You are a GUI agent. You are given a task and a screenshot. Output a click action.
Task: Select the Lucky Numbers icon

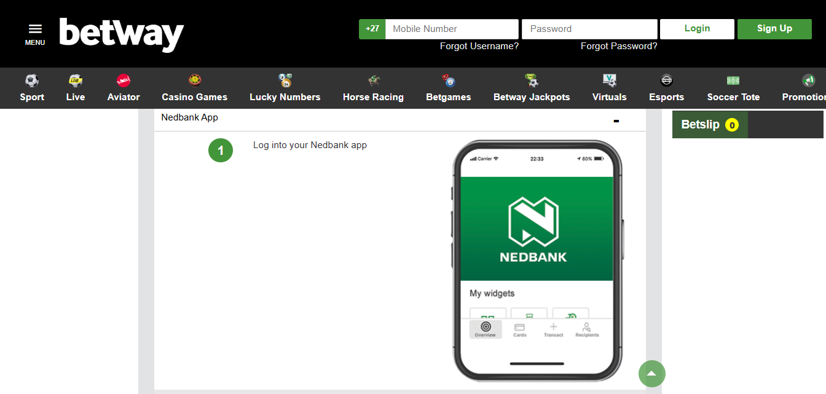[285, 80]
